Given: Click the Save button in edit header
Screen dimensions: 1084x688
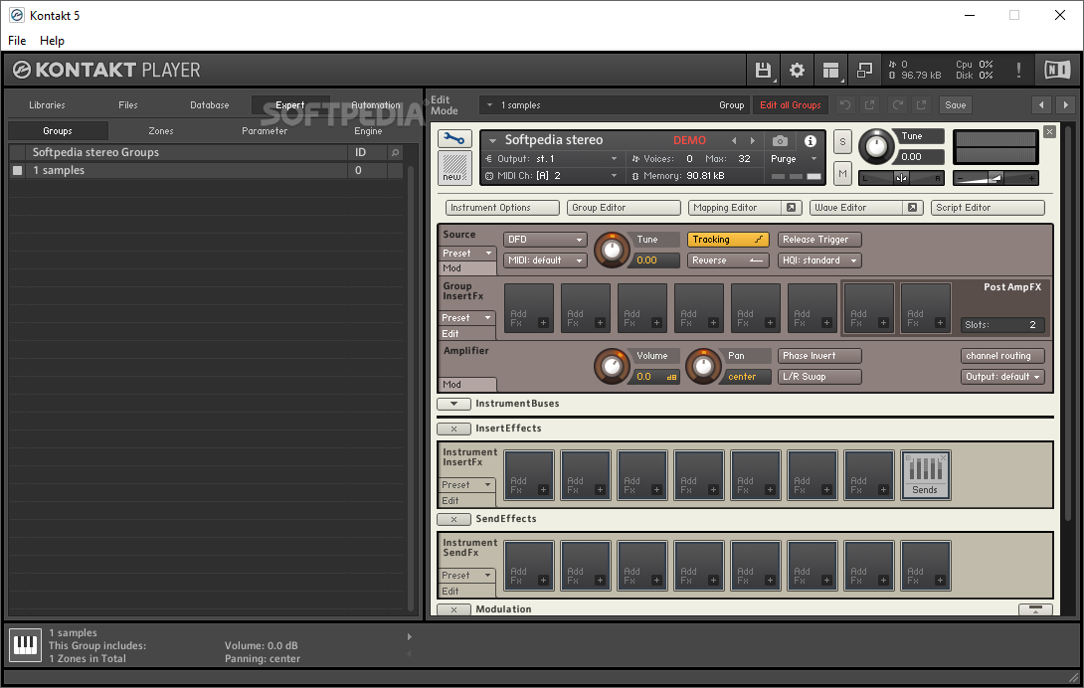Looking at the screenshot, I should pos(956,105).
